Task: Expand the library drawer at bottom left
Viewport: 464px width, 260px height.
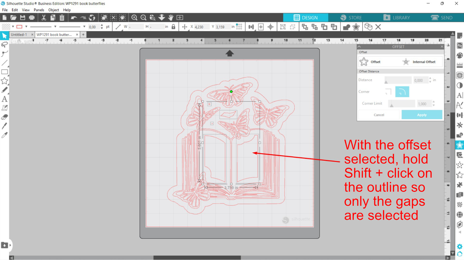Action: 10,245
